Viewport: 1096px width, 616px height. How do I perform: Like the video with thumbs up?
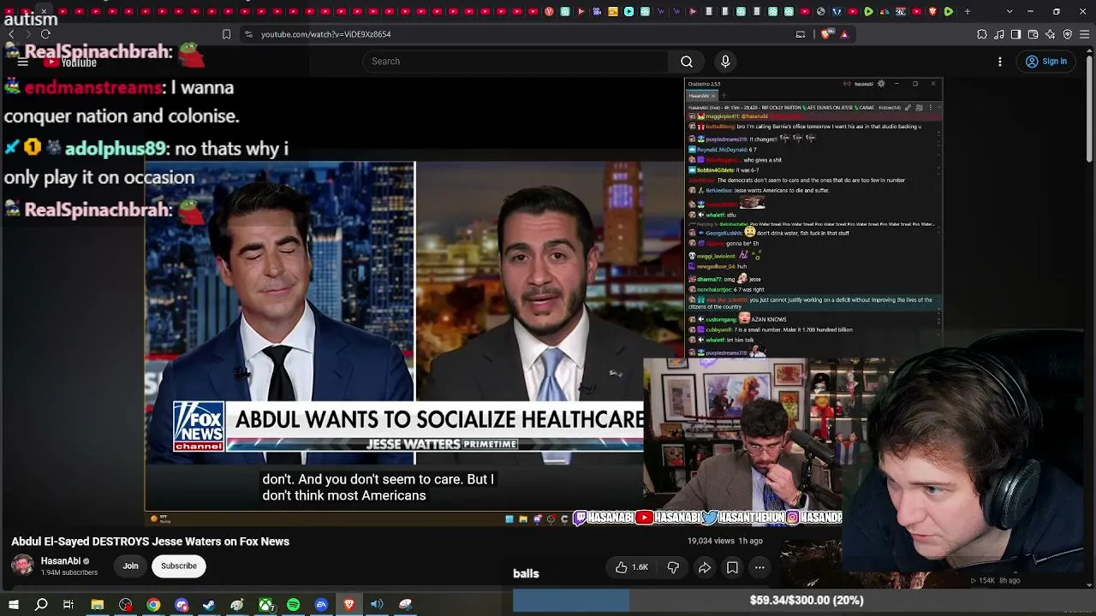[622, 567]
